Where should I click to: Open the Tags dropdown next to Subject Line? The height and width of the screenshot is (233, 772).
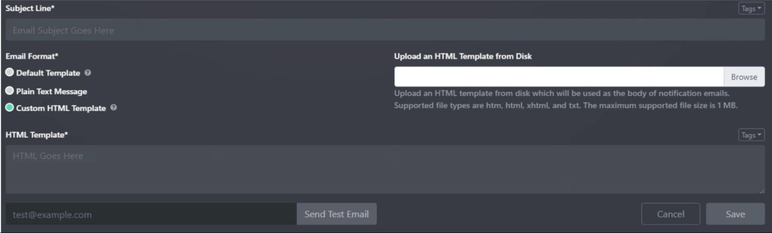(x=751, y=8)
